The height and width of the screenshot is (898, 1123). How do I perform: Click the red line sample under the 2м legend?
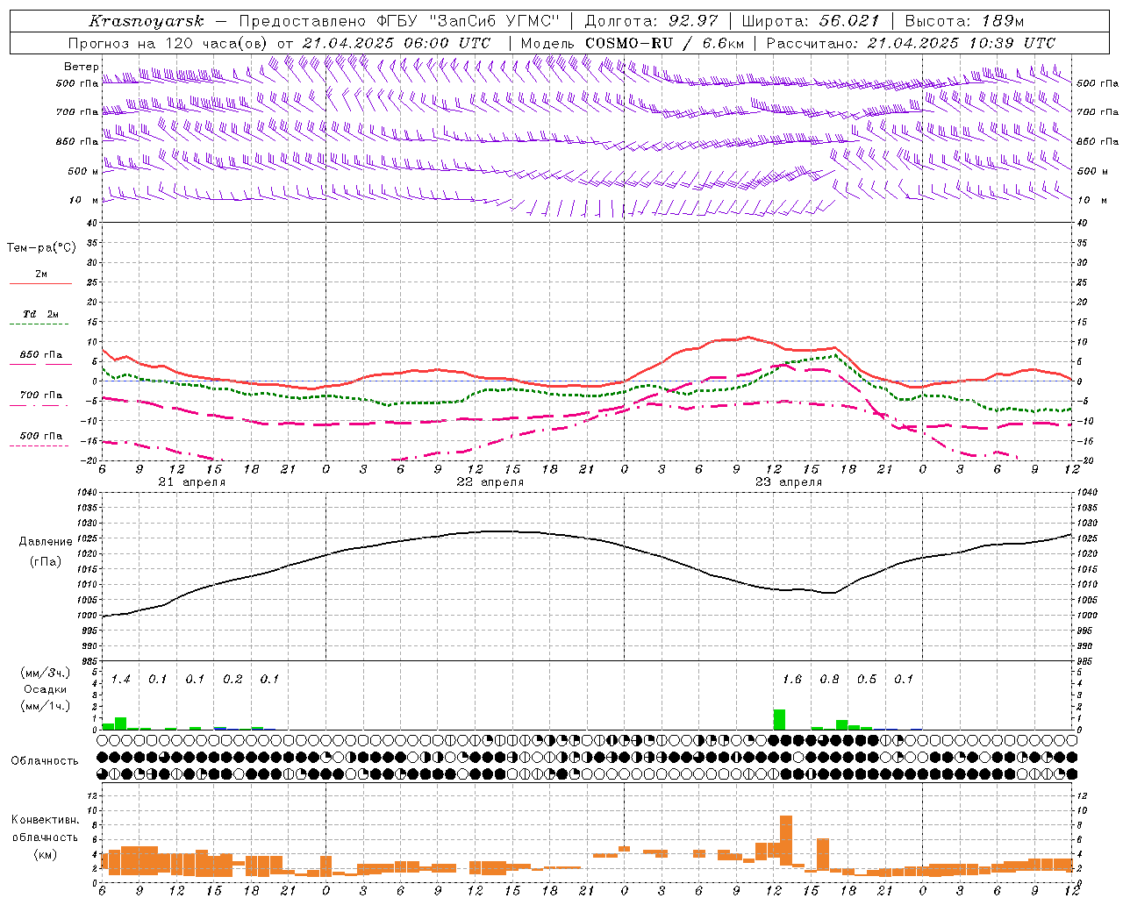coord(40,283)
